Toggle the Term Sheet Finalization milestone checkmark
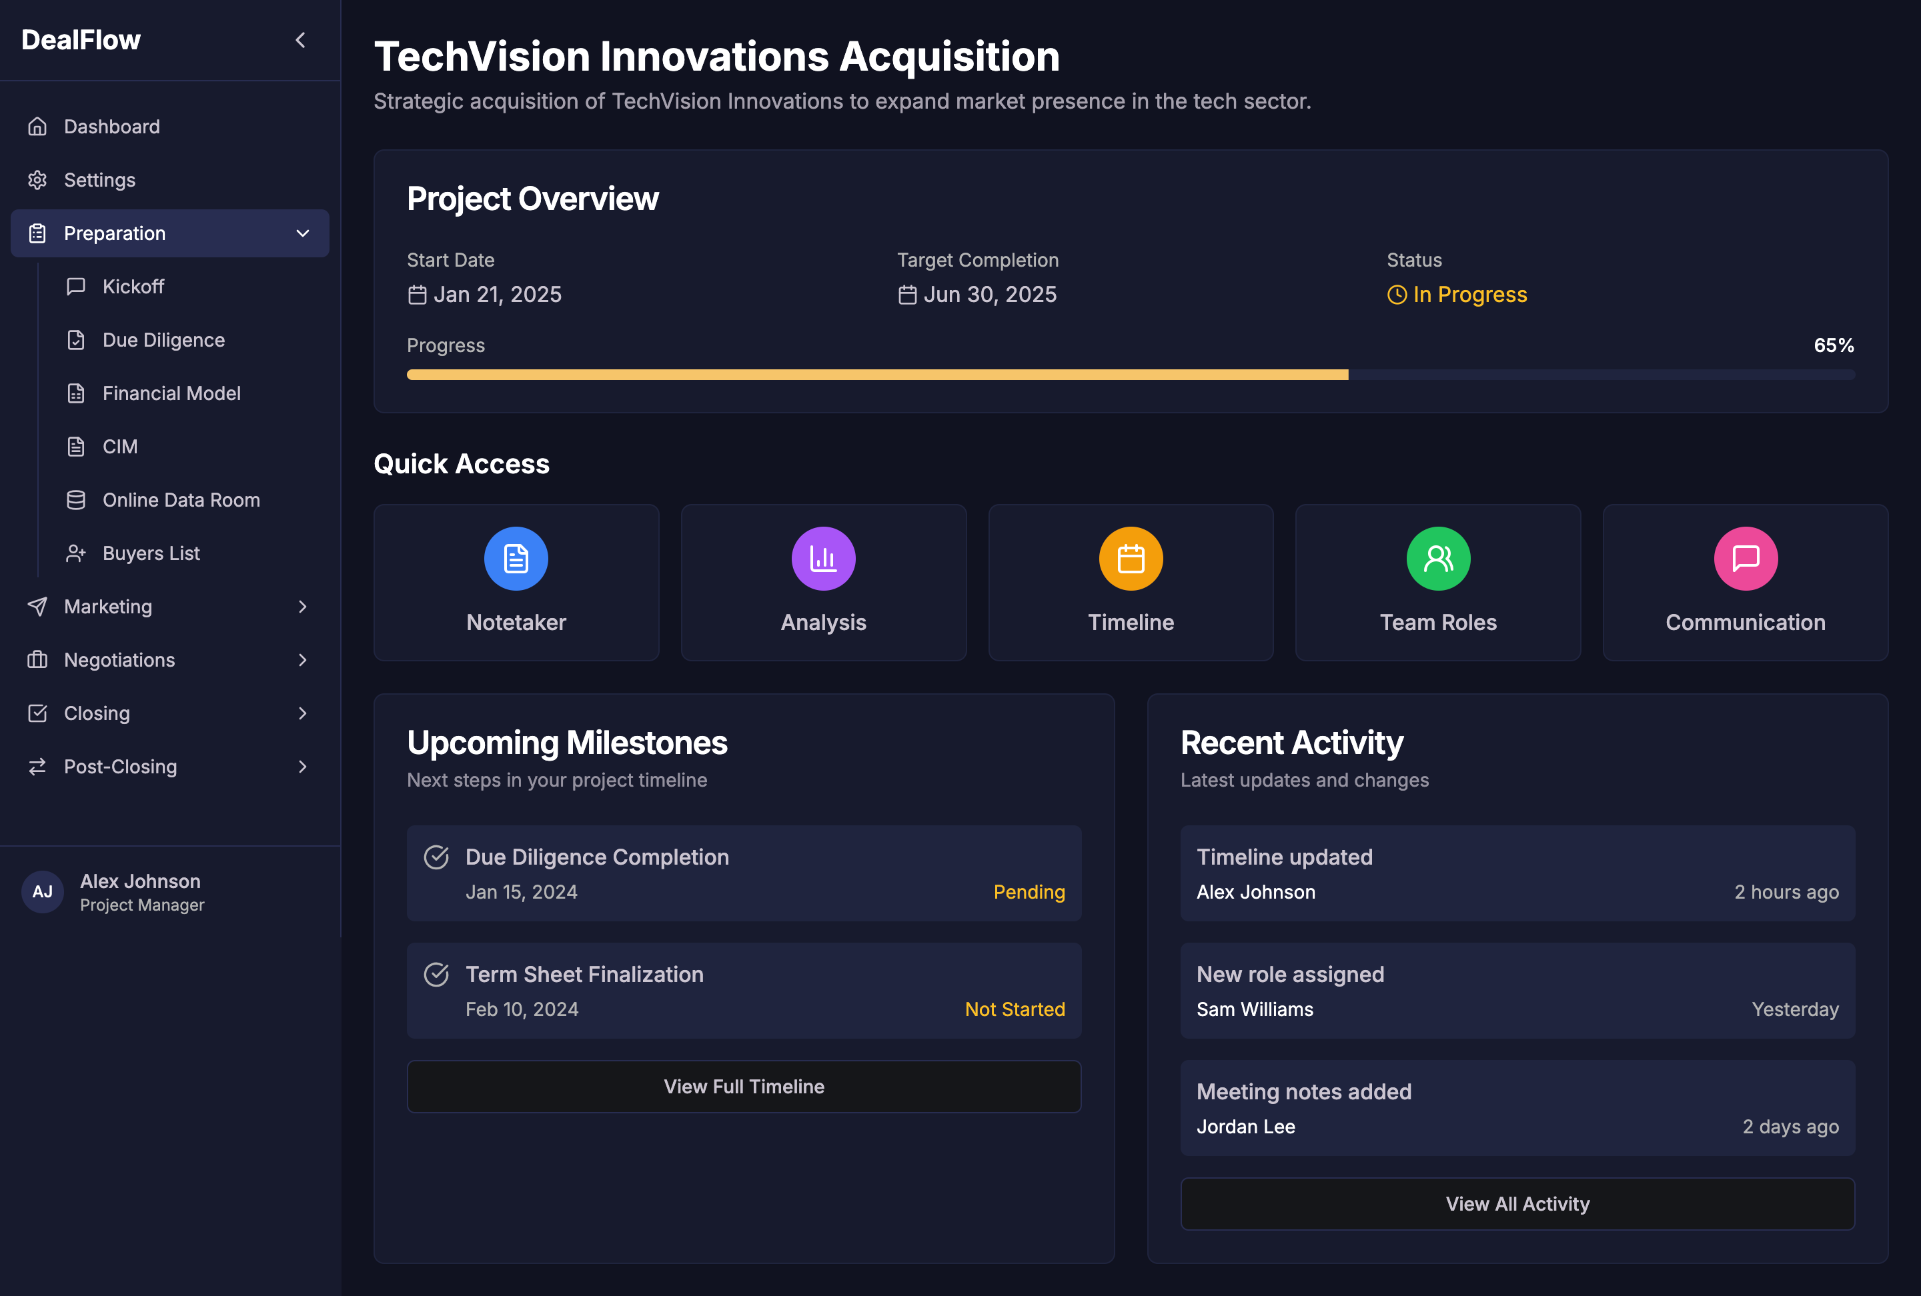This screenshot has height=1296, width=1921. 438,975
